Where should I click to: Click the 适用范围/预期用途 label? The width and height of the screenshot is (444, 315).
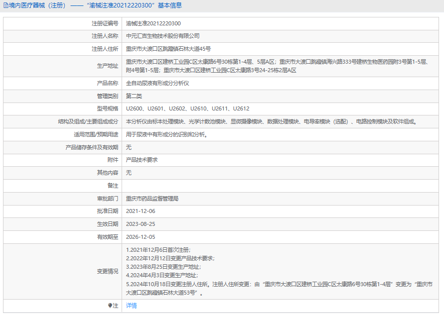tap(96, 134)
